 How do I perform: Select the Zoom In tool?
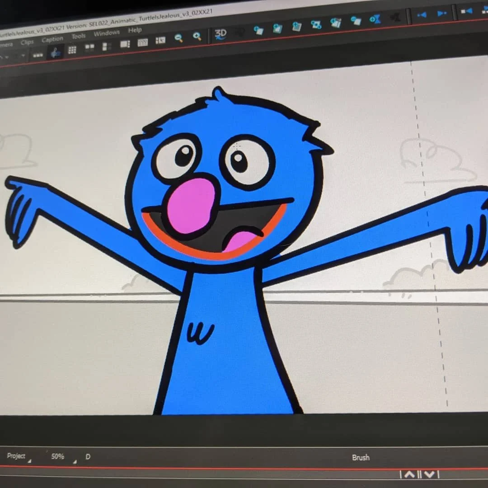coord(197,36)
